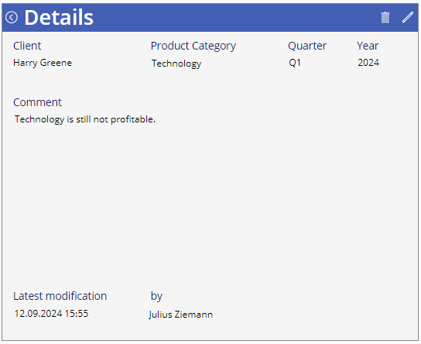This screenshot has height=344, width=421.
Task: Select the Year label
Action: [368, 46]
